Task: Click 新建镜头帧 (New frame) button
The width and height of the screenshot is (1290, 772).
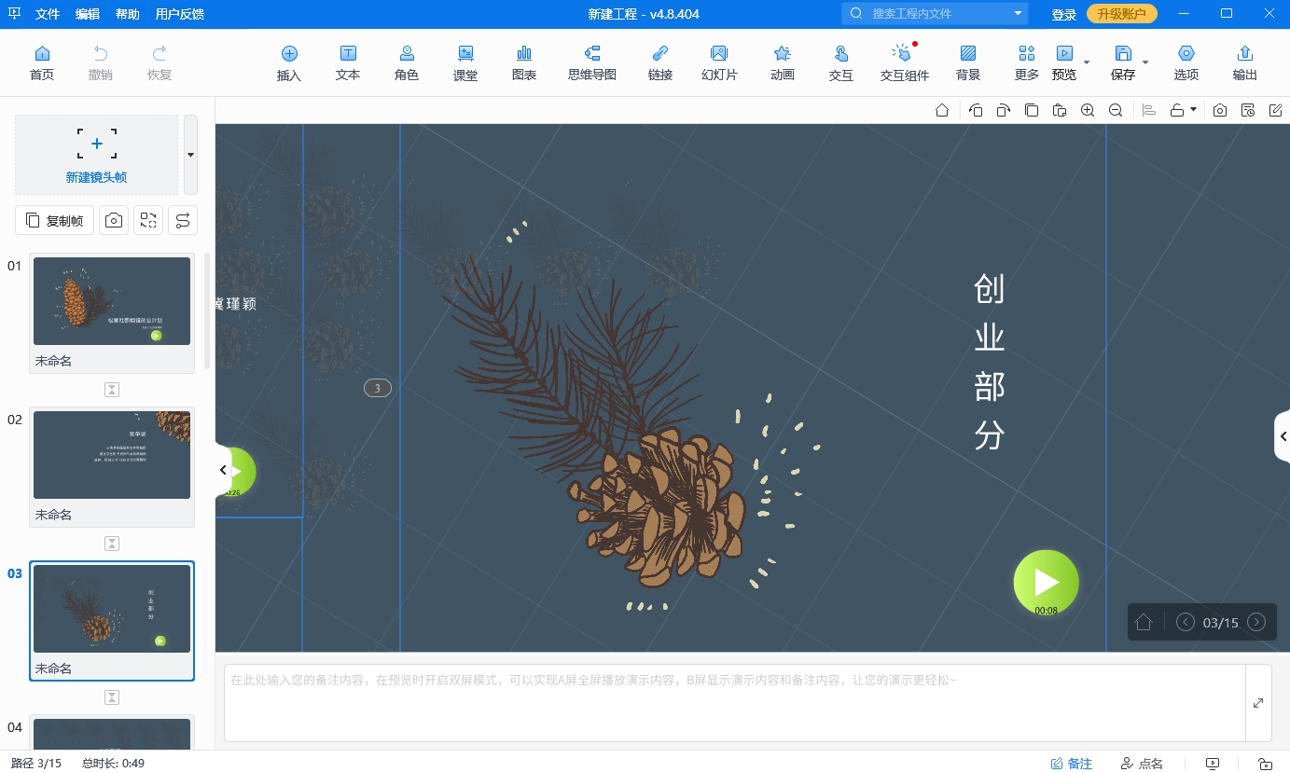Action: [97, 155]
